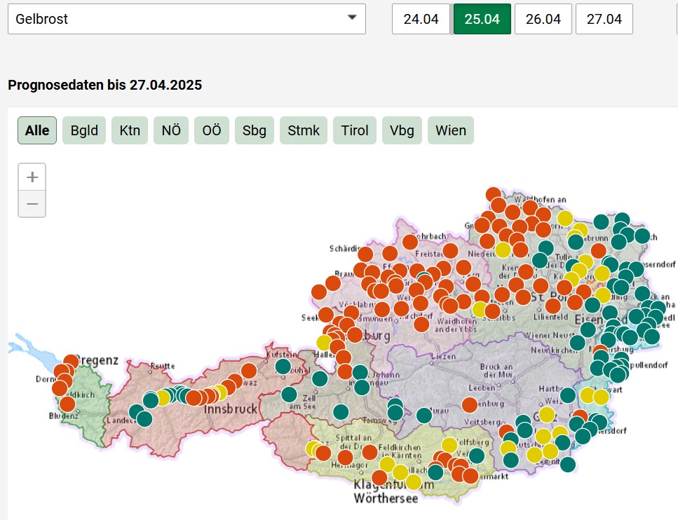Filter map by Ktn region
The width and height of the screenshot is (678, 520).
[130, 130]
